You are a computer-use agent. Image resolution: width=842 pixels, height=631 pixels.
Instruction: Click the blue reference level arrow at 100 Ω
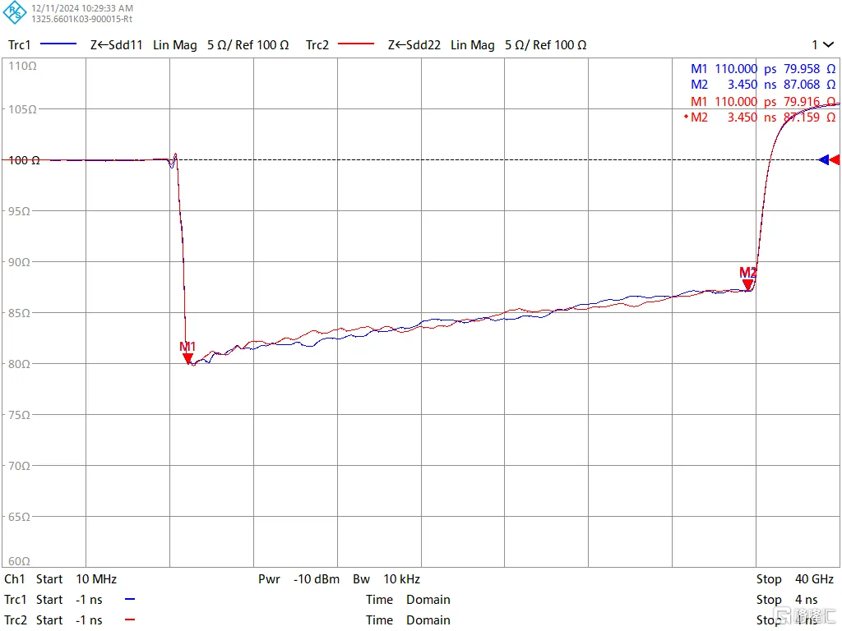(x=823, y=159)
